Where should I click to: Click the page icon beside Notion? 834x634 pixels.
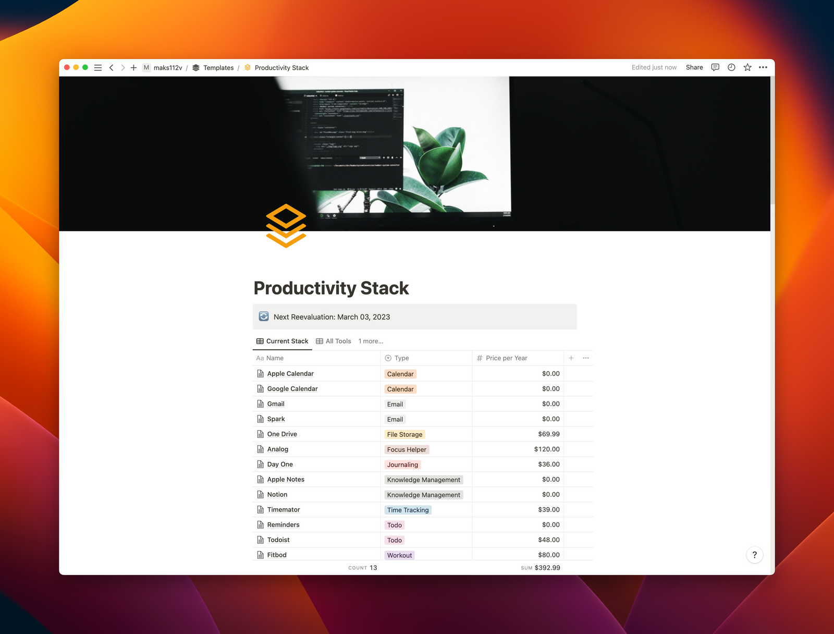[x=260, y=494]
